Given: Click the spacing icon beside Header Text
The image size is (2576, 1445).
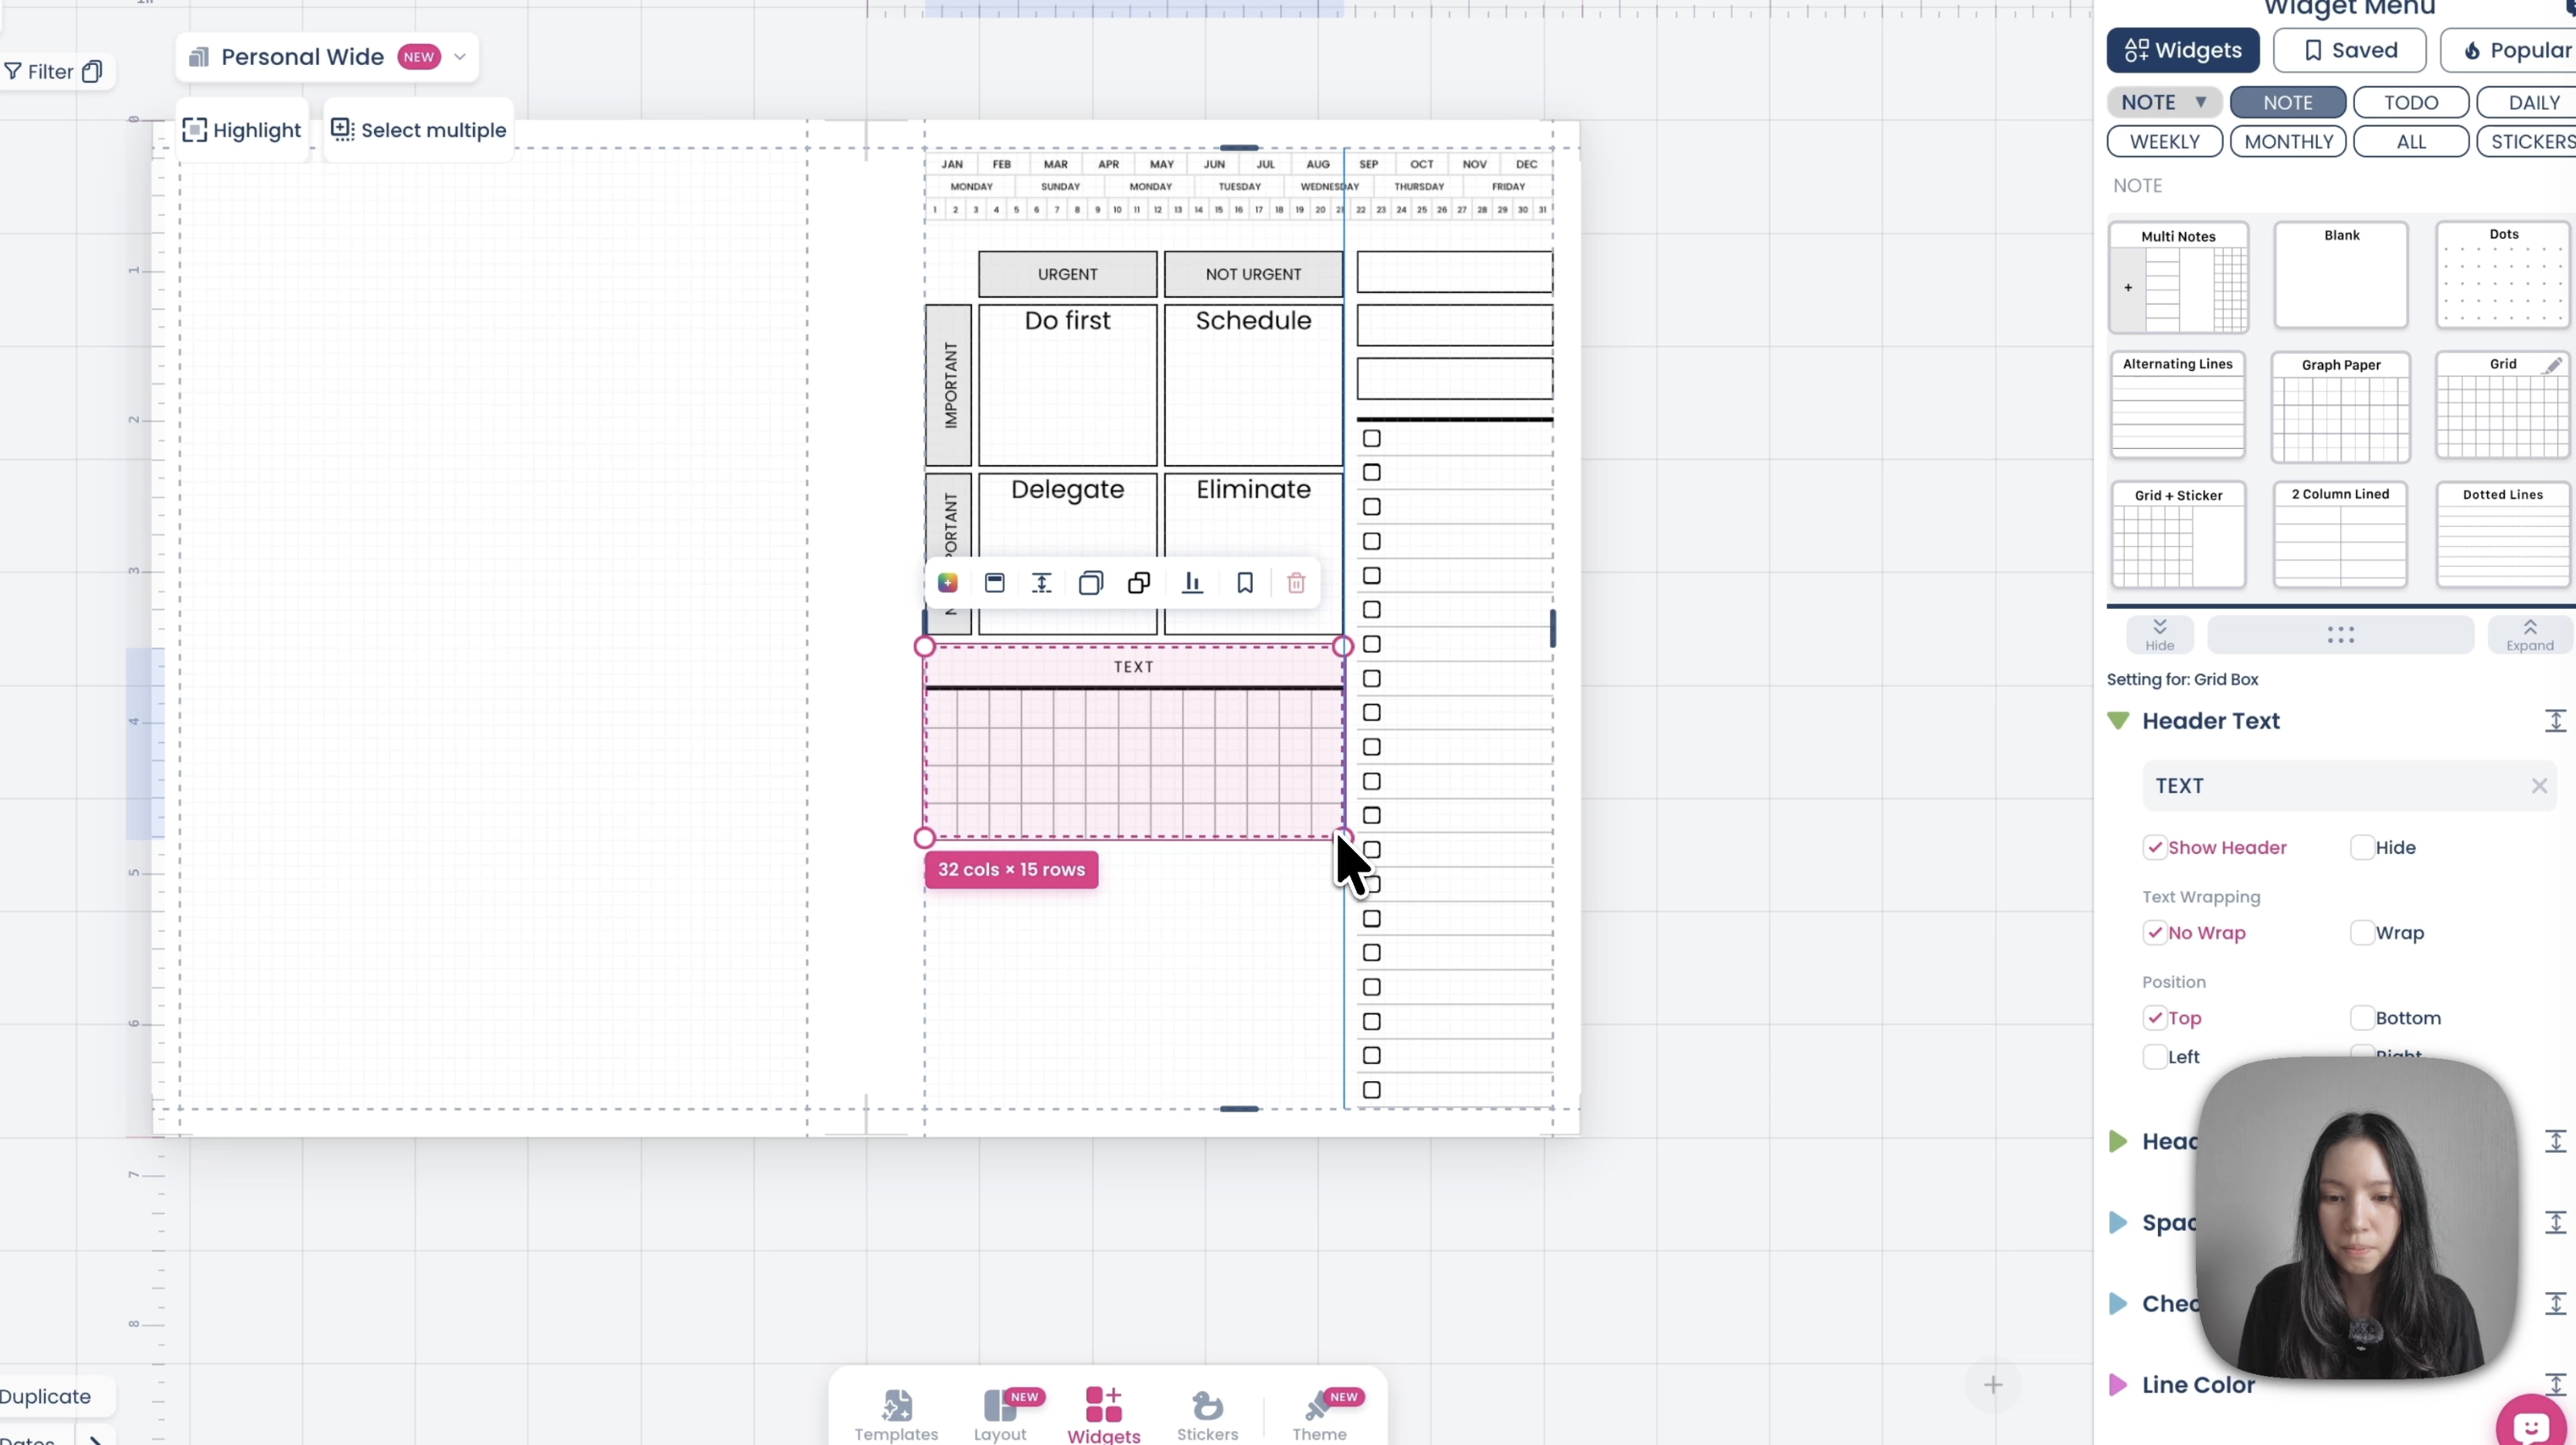Looking at the screenshot, I should click(x=2556, y=721).
